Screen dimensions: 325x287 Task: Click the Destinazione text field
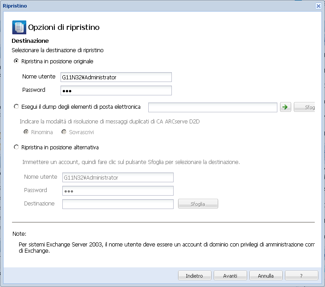pos(118,204)
